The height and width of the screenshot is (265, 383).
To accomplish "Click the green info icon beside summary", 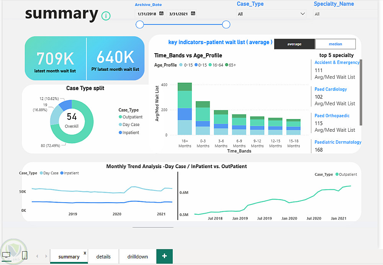I will point(106,16).
